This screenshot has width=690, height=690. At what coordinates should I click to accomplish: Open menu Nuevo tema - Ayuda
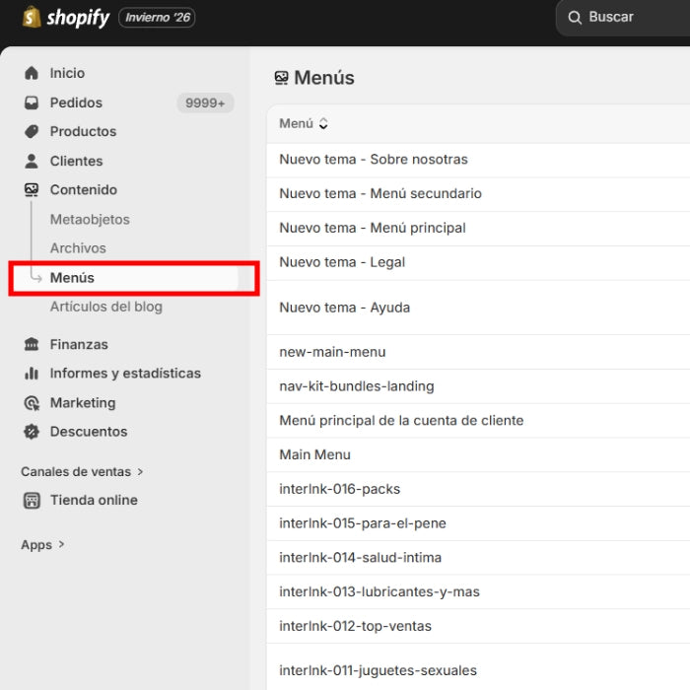(478, 308)
